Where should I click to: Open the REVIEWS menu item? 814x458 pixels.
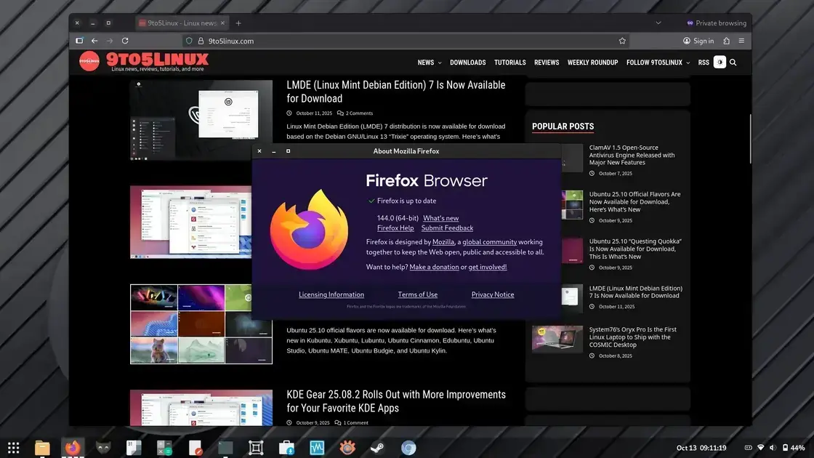547,63
